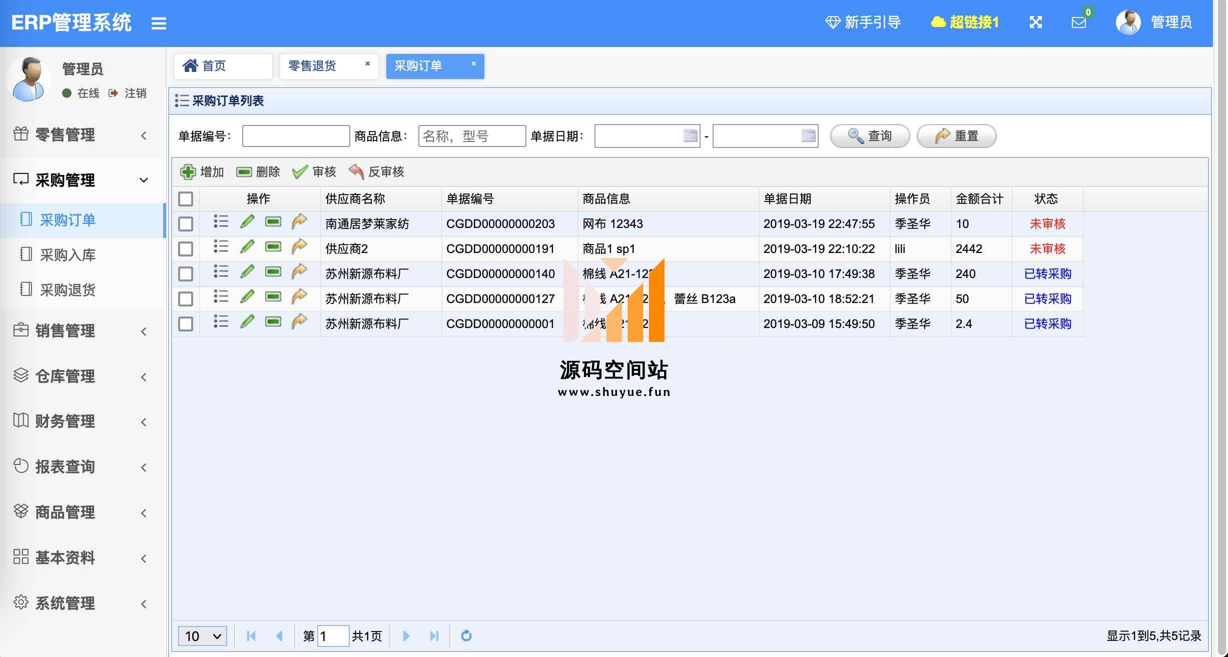Expand 商品管理 sidebar menu
The height and width of the screenshot is (657, 1228).
[x=83, y=512]
